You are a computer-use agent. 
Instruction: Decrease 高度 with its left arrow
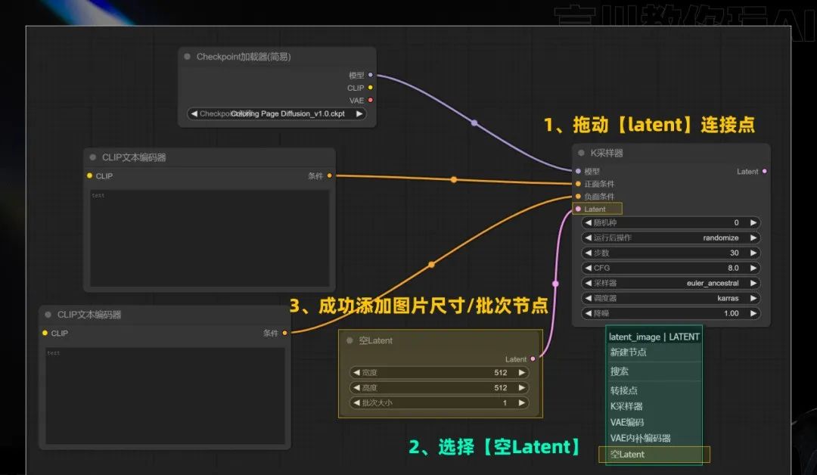click(x=356, y=387)
